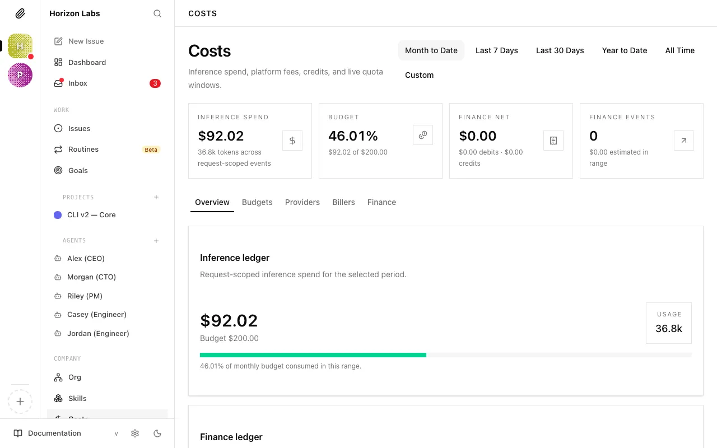Toggle dark mode with the moon icon
Viewport: 717px width, 448px height.
157,433
